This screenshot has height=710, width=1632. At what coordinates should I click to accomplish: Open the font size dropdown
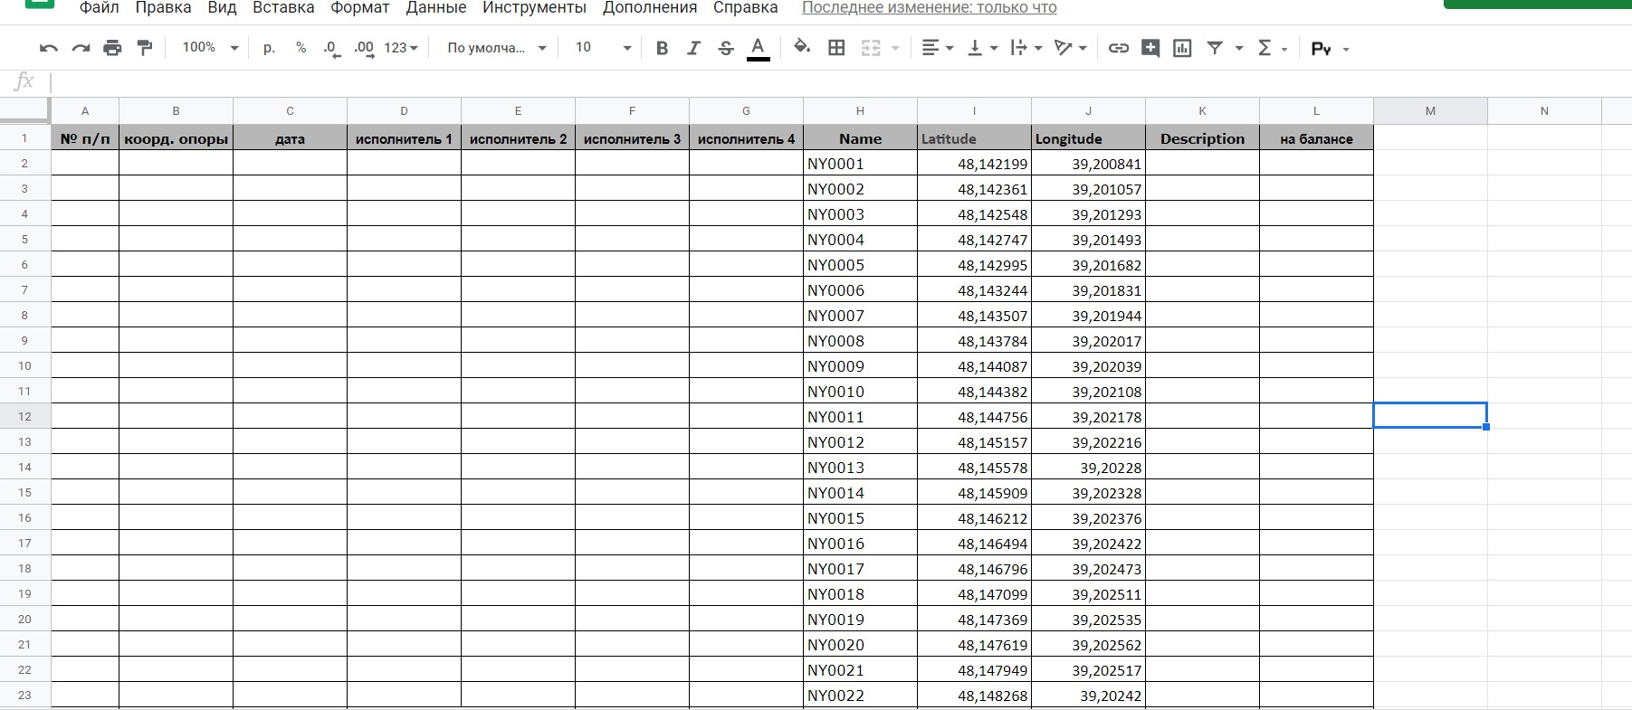pos(602,48)
